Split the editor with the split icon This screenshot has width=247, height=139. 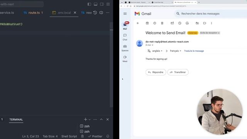pyautogui.click(x=101, y=13)
